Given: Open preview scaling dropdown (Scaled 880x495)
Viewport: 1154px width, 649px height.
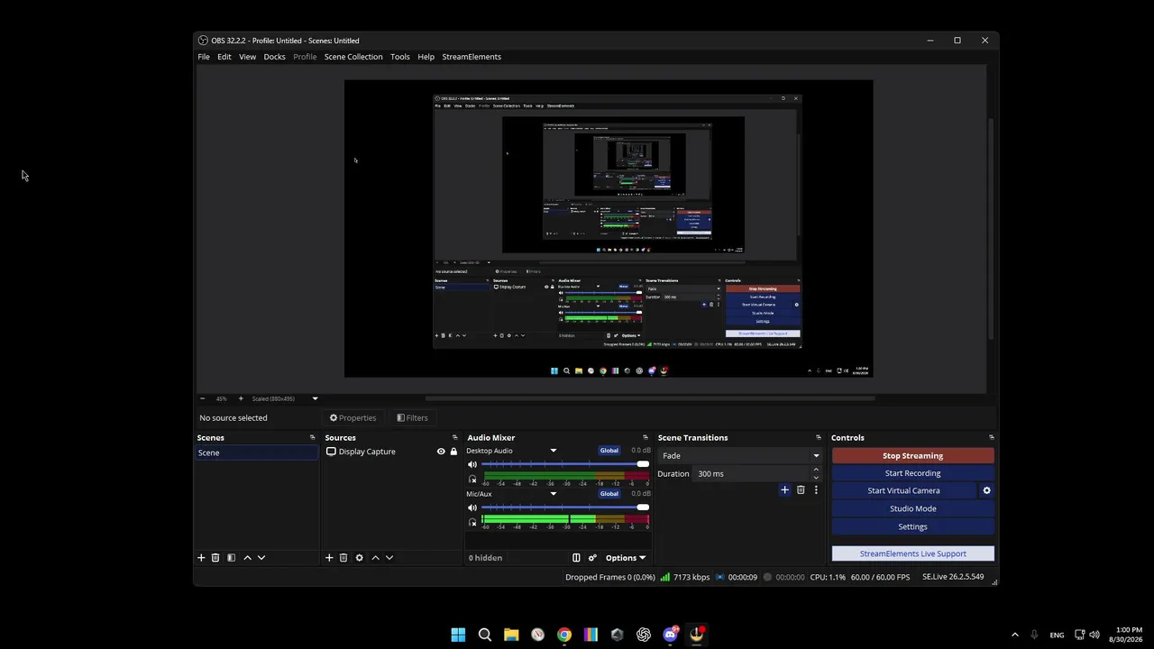Looking at the screenshot, I should [x=285, y=398].
